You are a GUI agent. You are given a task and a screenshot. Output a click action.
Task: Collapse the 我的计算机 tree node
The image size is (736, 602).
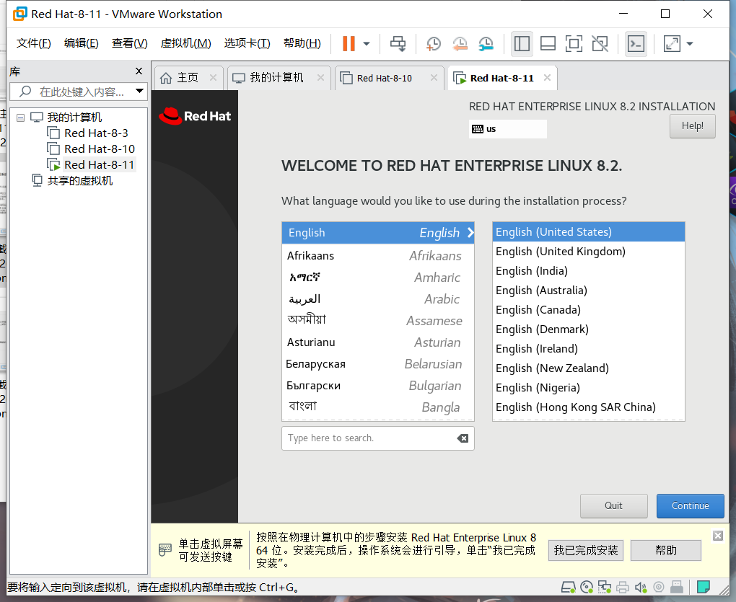pos(21,118)
